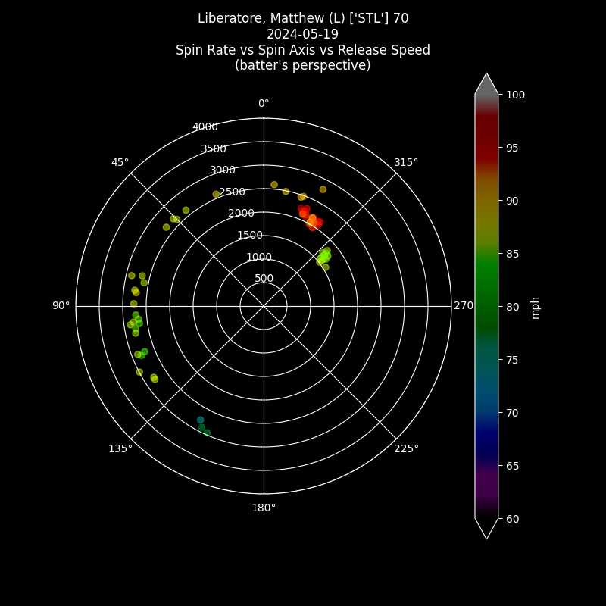
Task: Click the green colorbar segment near 82
Action: point(486,286)
